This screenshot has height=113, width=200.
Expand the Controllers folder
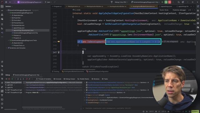point(10,20)
